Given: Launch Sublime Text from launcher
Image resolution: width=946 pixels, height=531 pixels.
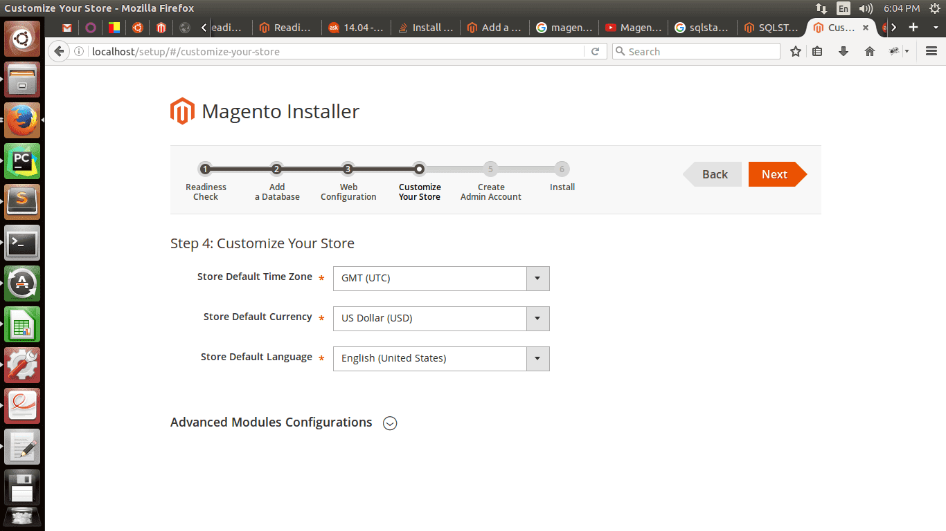Looking at the screenshot, I should click(x=22, y=202).
